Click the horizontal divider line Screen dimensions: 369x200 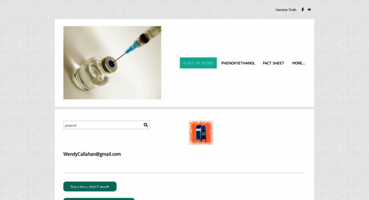184,173
